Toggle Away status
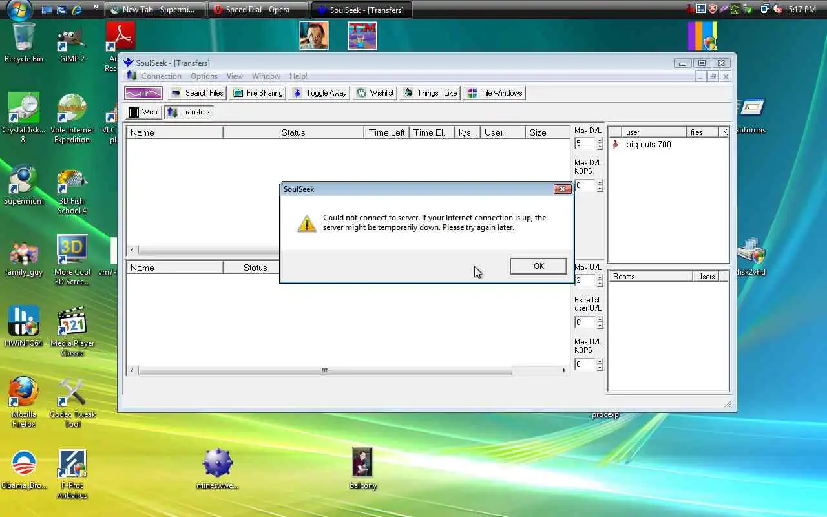Screen dimensions: 827x517 [x=319, y=93]
